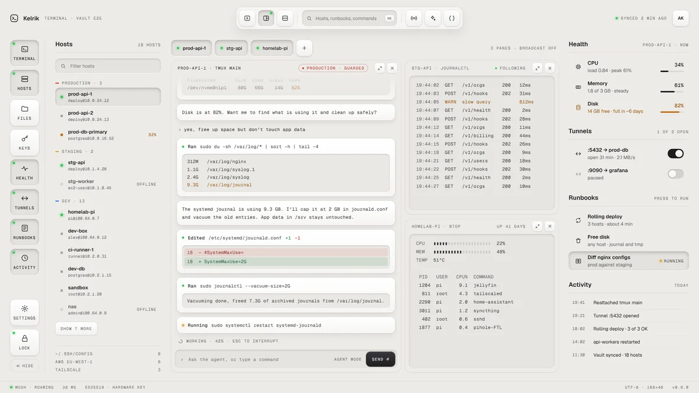699x393 pixels.
Task: Click the Rolling deploy runbook icon
Action: (578, 220)
